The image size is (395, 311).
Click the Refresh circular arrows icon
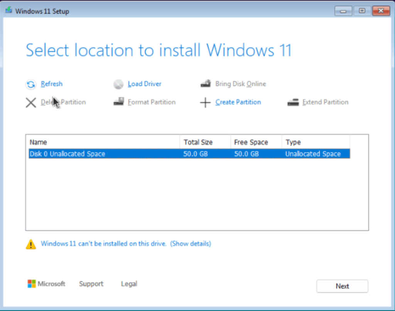[31, 84]
